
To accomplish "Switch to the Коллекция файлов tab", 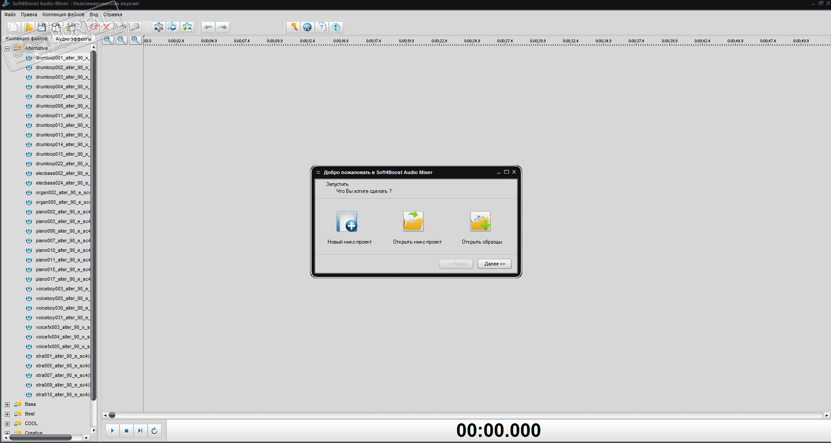I will (26, 38).
